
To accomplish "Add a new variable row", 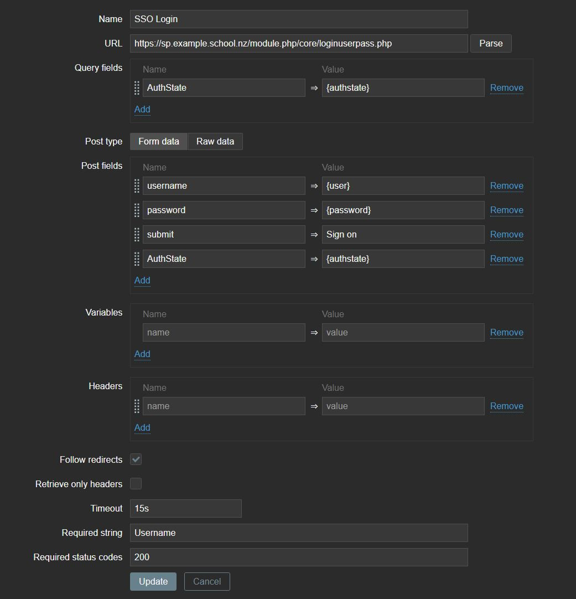I will pos(142,354).
